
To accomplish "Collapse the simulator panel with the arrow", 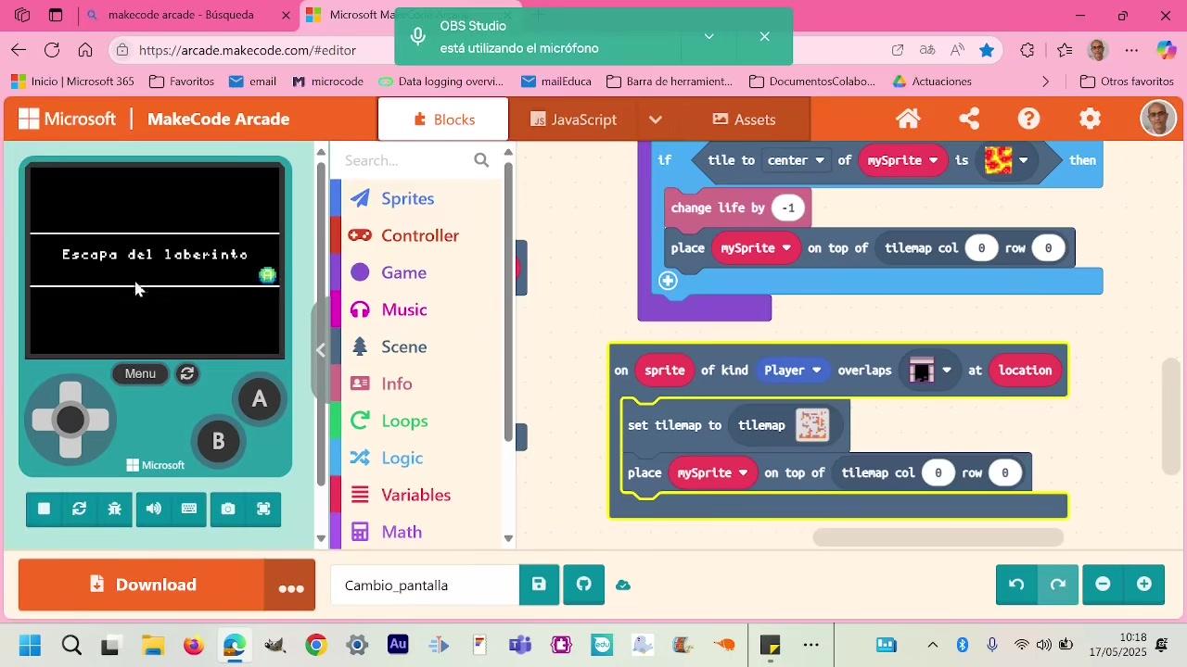I will click(321, 350).
